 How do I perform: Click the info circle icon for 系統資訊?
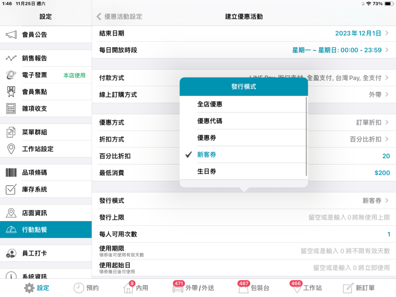11,276
